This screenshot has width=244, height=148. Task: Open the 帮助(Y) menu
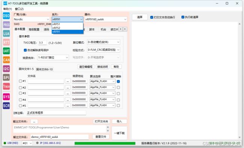pos(8,9)
